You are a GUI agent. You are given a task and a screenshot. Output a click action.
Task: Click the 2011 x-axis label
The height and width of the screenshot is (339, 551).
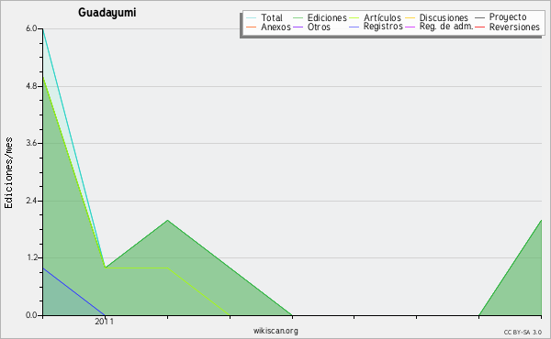click(105, 322)
